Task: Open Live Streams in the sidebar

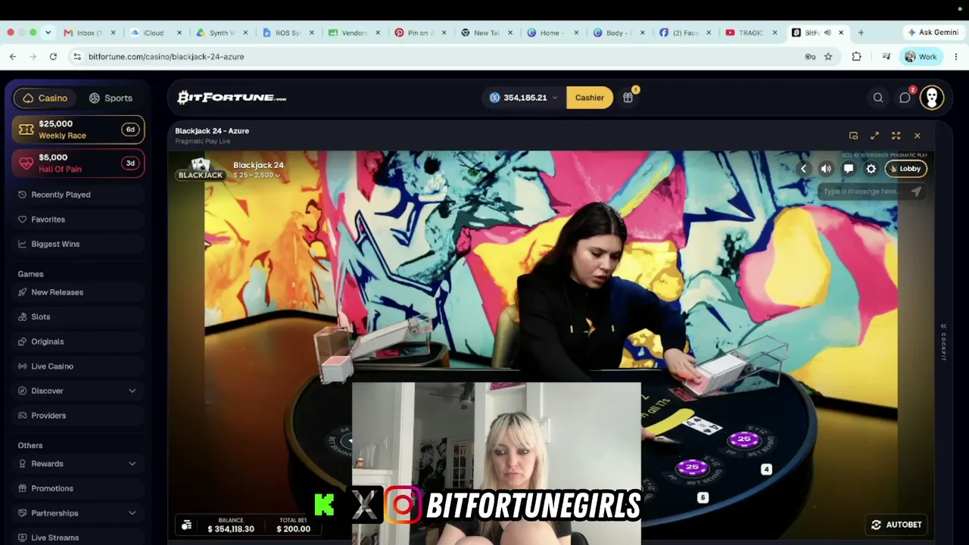Action: click(78, 537)
